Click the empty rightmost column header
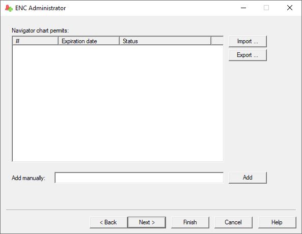This screenshot has height=234, width=302. 217,41
